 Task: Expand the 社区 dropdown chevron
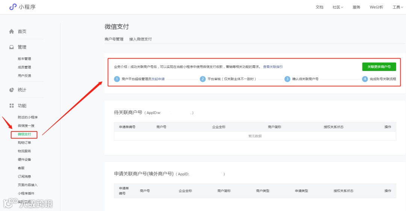click(342, 7)
